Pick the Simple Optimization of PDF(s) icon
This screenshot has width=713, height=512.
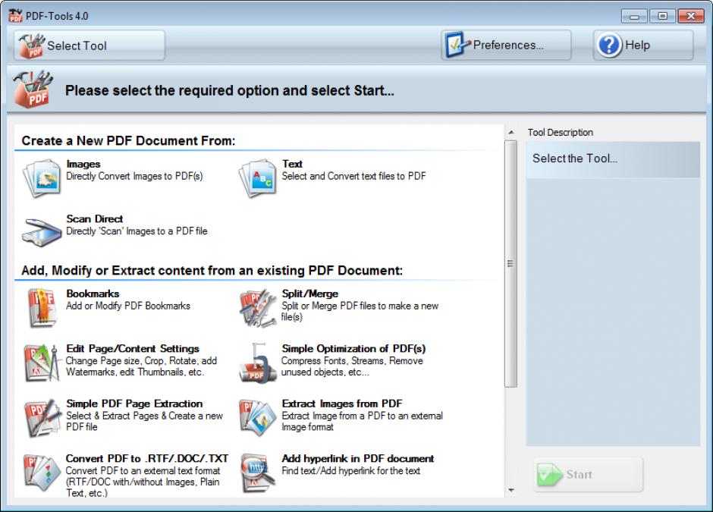coord(258,363)
